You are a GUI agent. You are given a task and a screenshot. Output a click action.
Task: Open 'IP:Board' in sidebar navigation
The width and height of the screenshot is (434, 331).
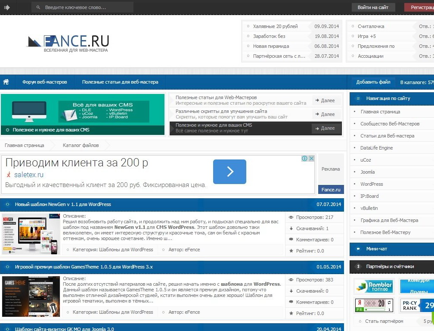[369, 196]
